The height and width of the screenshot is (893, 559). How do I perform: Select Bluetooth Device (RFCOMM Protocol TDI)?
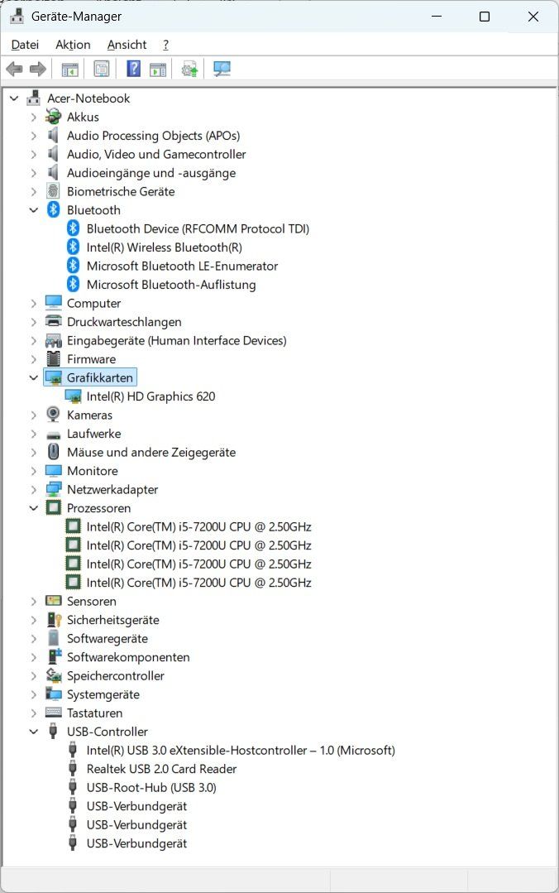coord(198,229)
